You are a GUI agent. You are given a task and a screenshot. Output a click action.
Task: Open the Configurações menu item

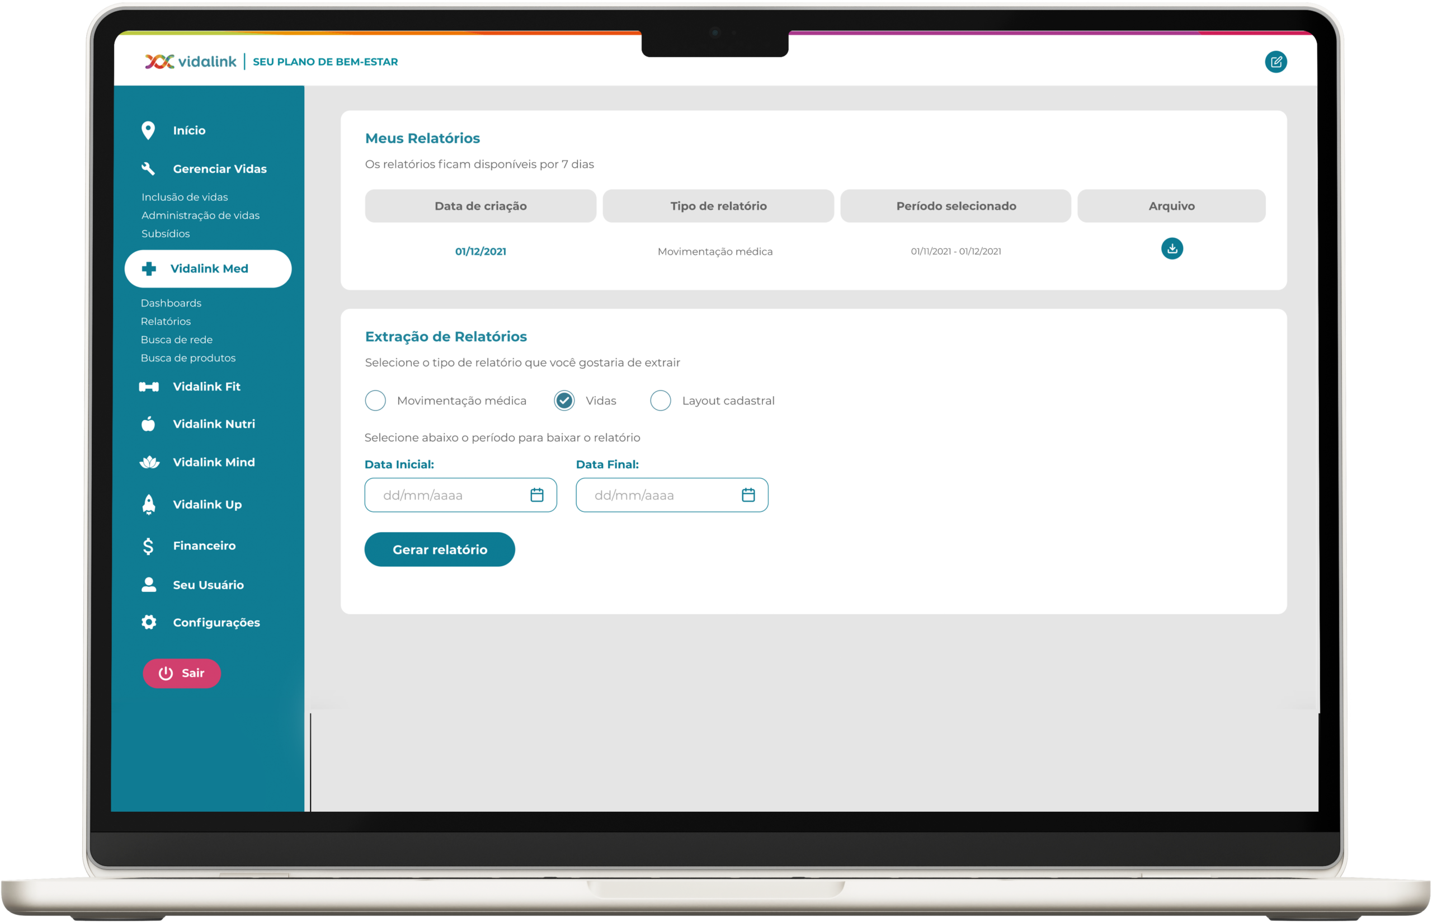pos(216,623)
